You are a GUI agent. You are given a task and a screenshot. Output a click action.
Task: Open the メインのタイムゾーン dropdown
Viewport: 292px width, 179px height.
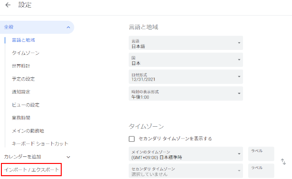pyautogui.click(x=186, y=154)
